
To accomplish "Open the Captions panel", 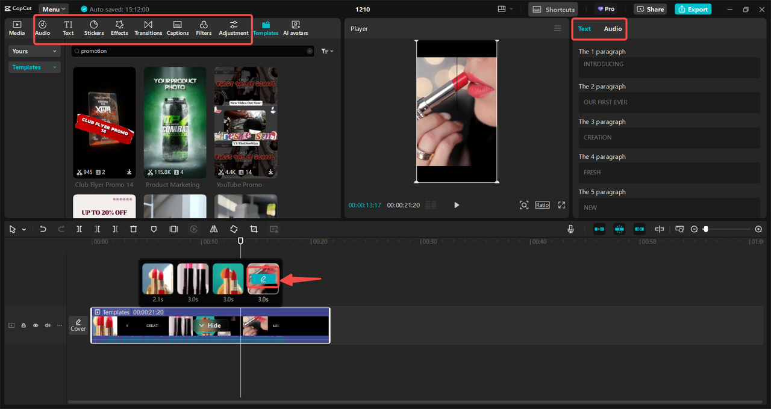I will coord(178,28).
